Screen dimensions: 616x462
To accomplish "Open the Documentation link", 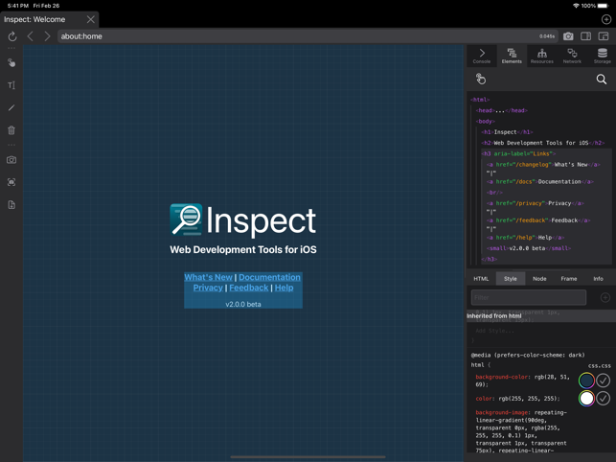I will (x=269, y=277).
